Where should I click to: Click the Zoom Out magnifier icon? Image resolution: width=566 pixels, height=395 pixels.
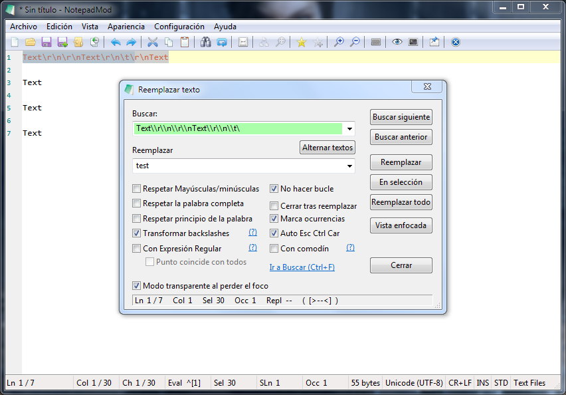(355, 42)
